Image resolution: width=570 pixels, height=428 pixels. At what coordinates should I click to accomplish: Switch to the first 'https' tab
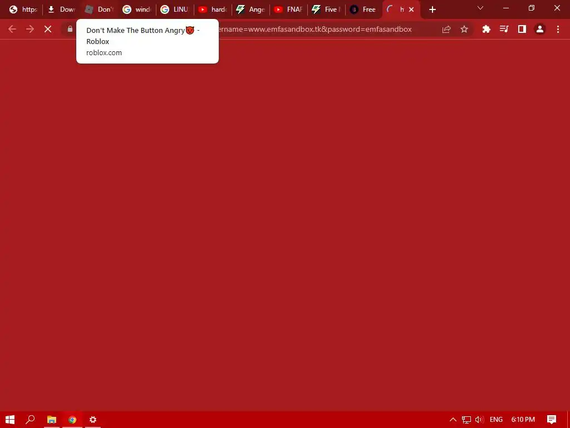click(23, 9)
